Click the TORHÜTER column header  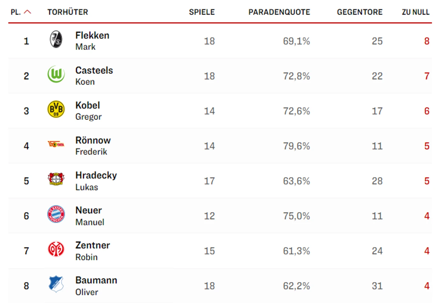click(x=68, y=12)
